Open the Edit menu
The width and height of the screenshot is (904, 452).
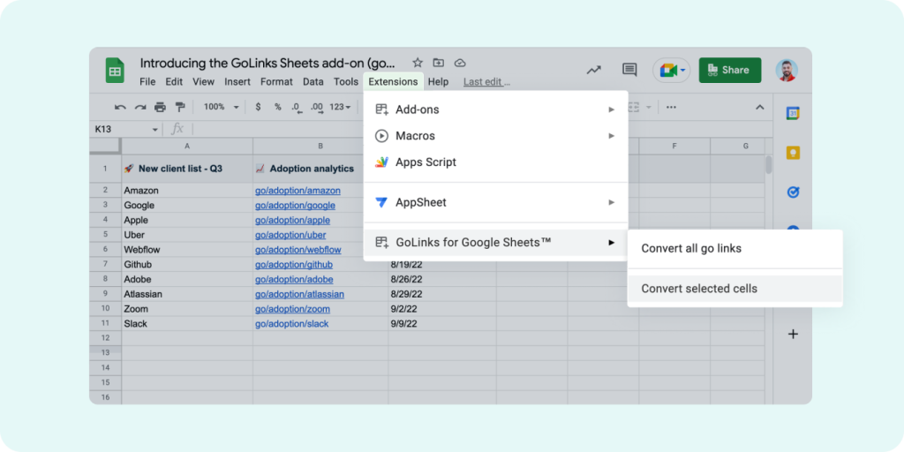coord(174,82)
